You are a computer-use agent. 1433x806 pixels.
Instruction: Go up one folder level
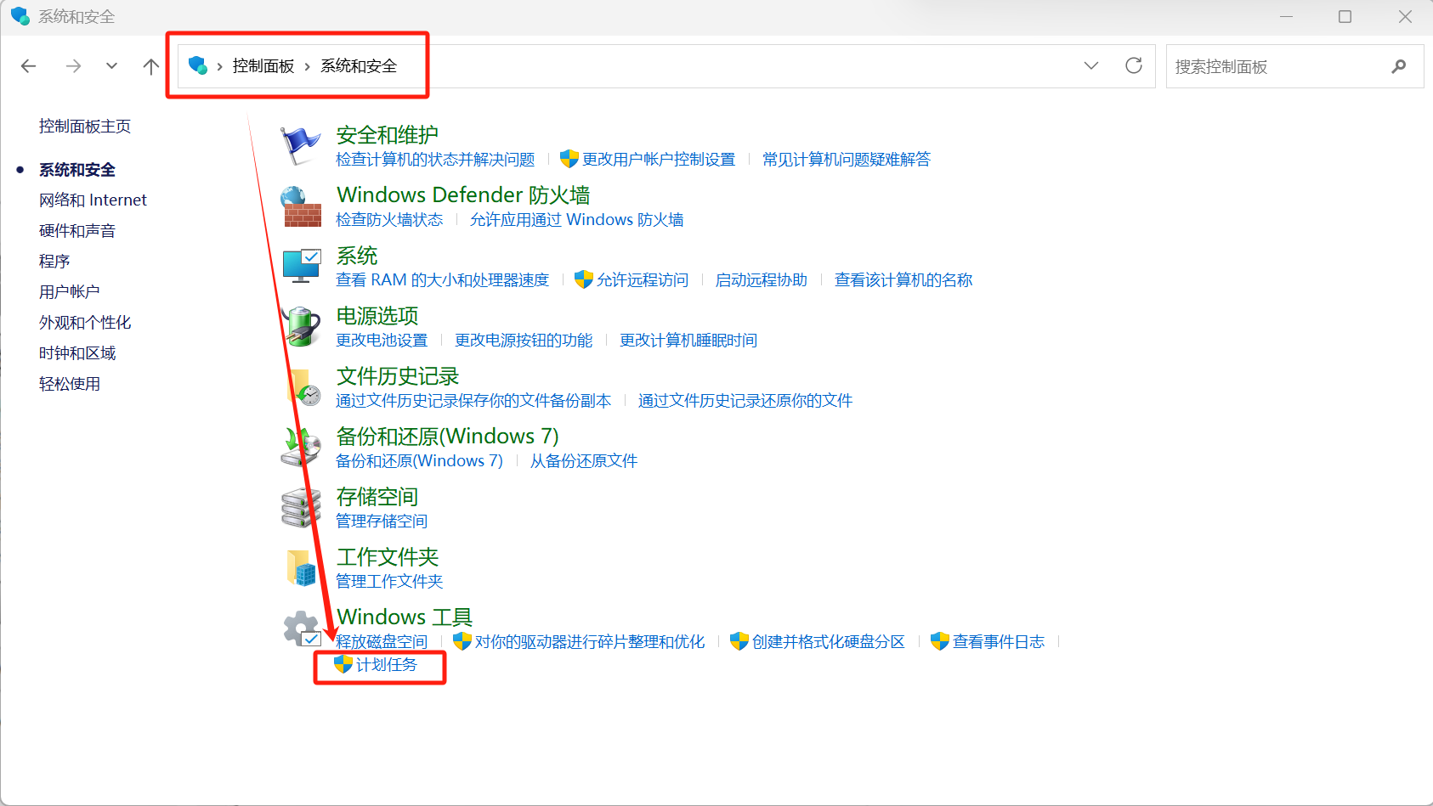151,66
